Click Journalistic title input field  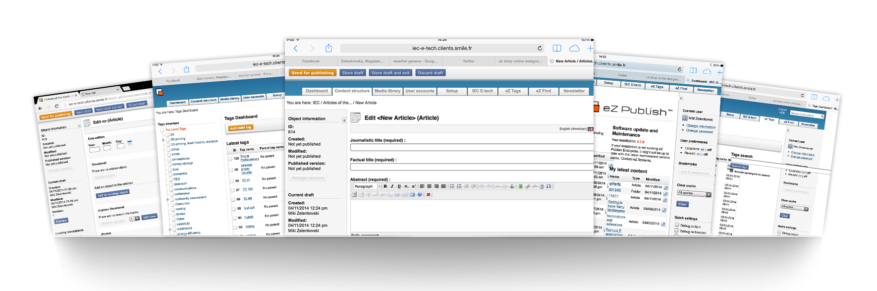click(472, 147)
